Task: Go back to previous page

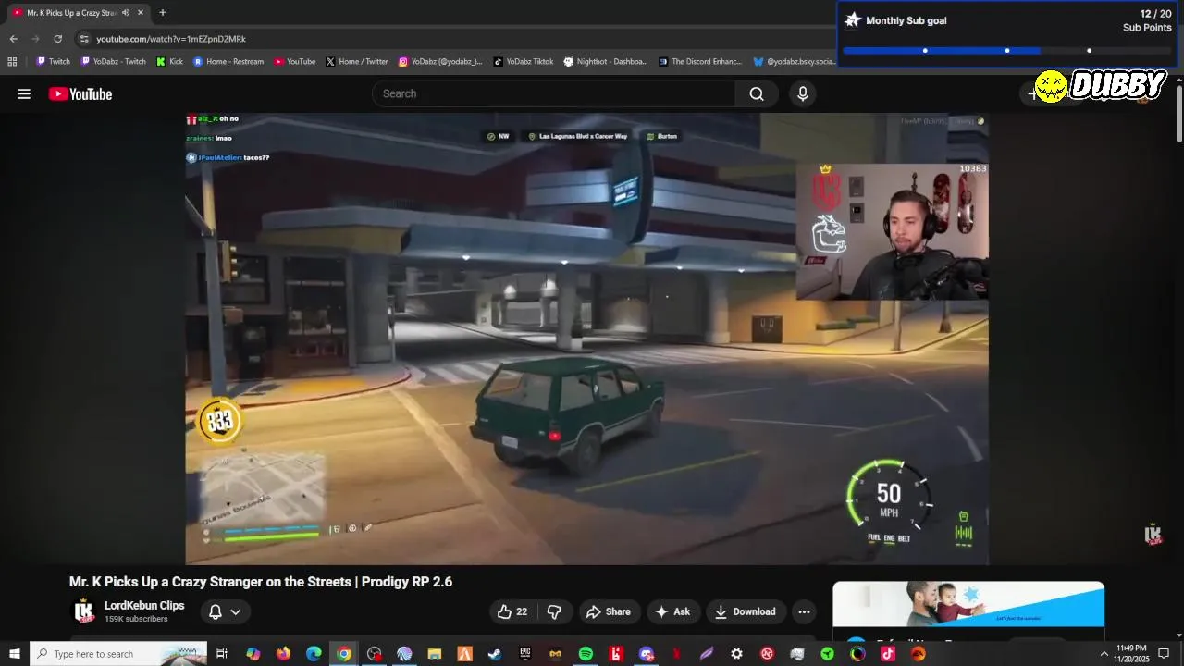Action: pyautogui.click(x=13, y=39)
